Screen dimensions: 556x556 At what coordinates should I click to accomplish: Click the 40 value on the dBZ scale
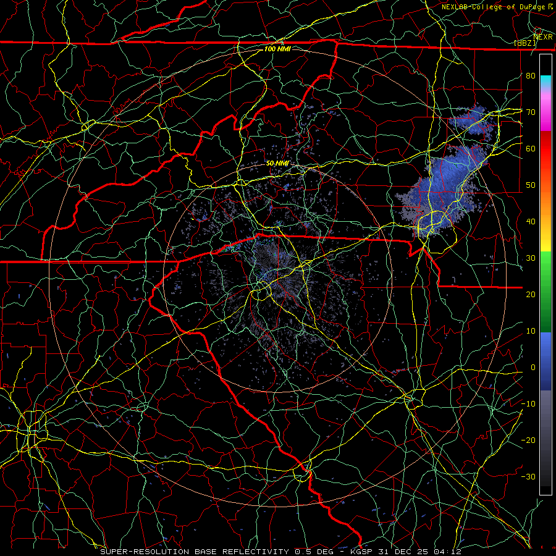click(x=531, y=222)
